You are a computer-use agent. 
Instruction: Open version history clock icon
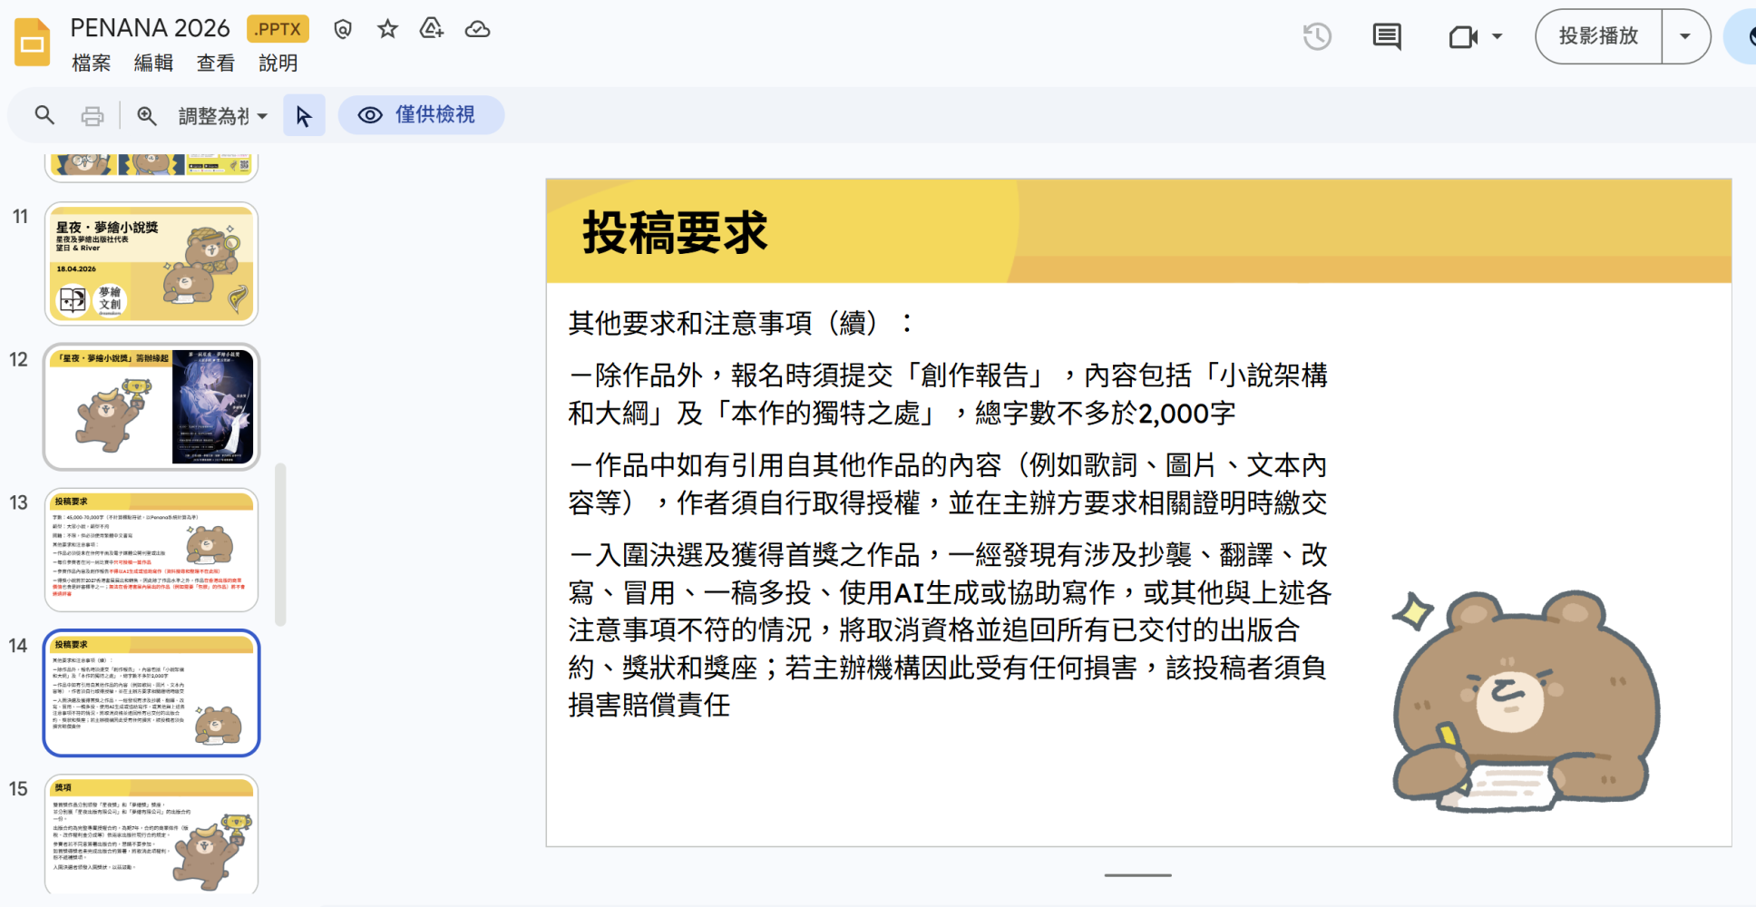[1317, 36]
